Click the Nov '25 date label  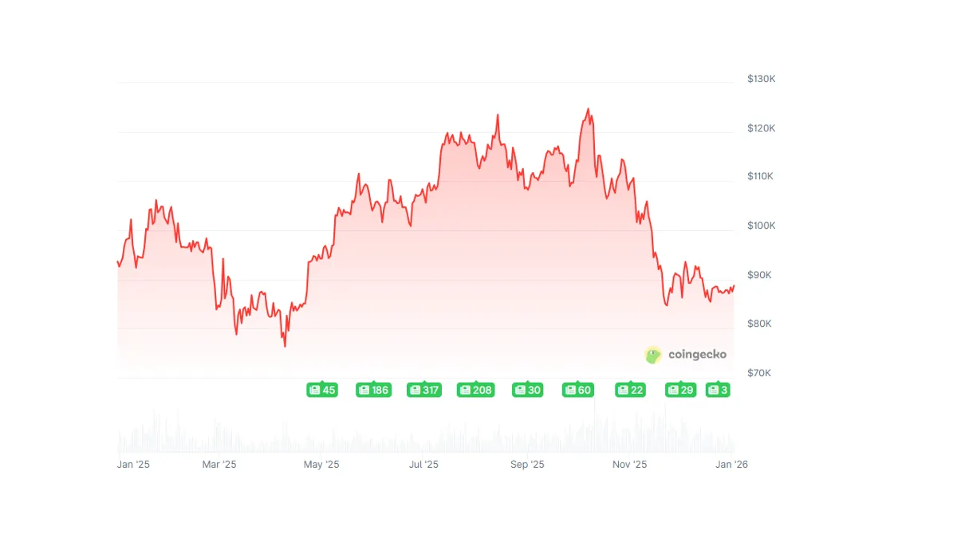[x=630, y=465]
